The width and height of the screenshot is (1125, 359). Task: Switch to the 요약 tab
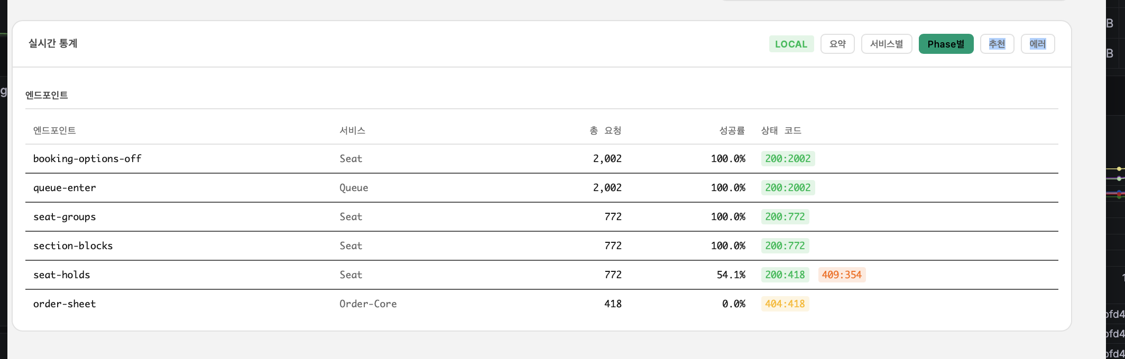[837, 44]
